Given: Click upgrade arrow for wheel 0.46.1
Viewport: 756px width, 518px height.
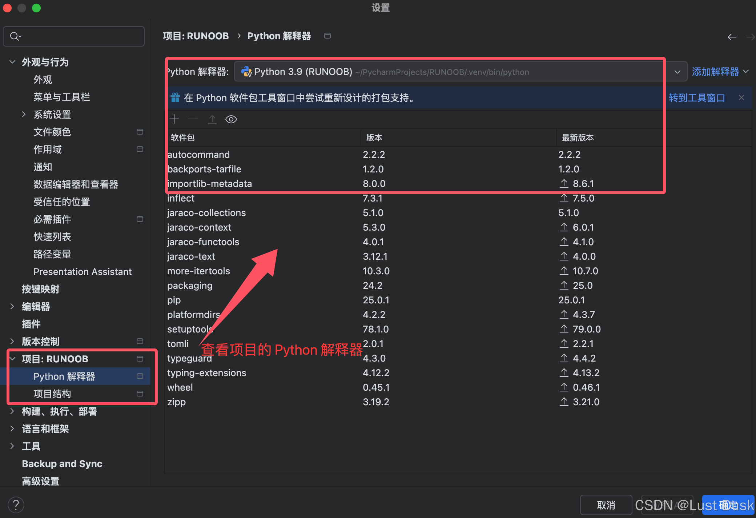Looking at the screenshot, I should click(x=564, y=387).
